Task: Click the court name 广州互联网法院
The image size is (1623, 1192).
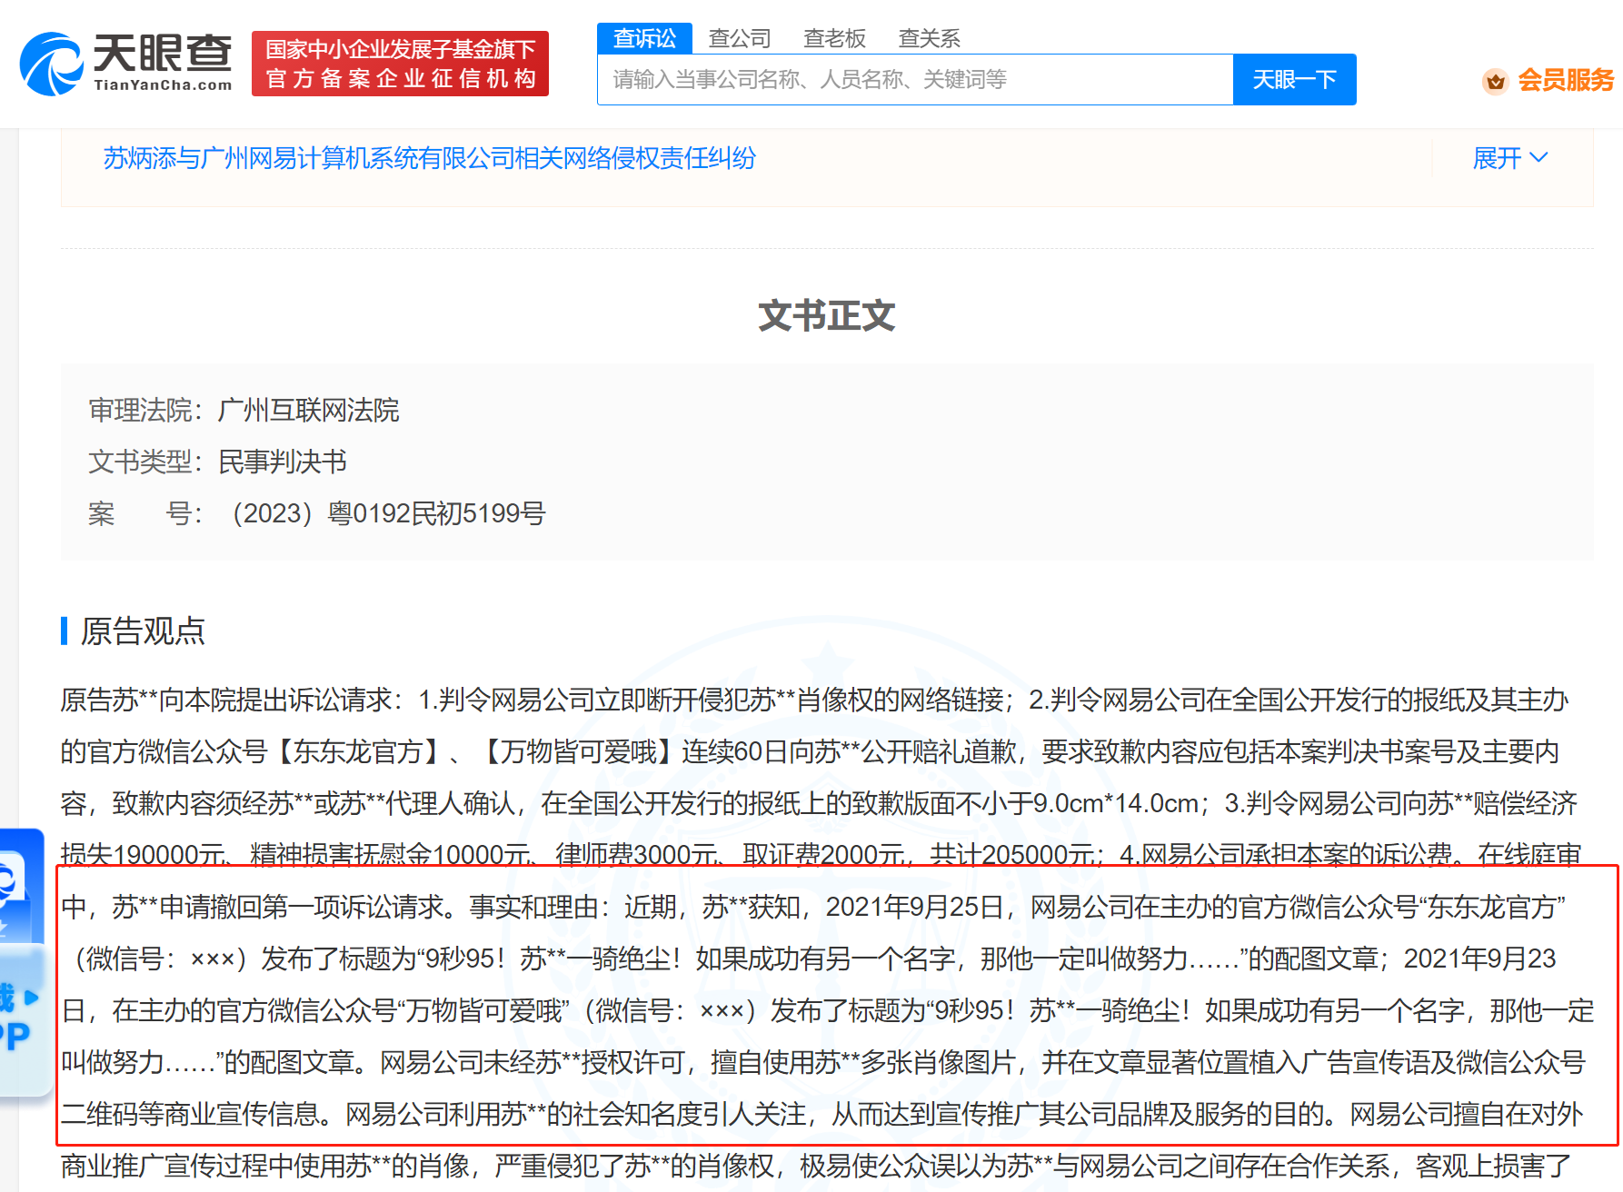Action: pos(309,410)
